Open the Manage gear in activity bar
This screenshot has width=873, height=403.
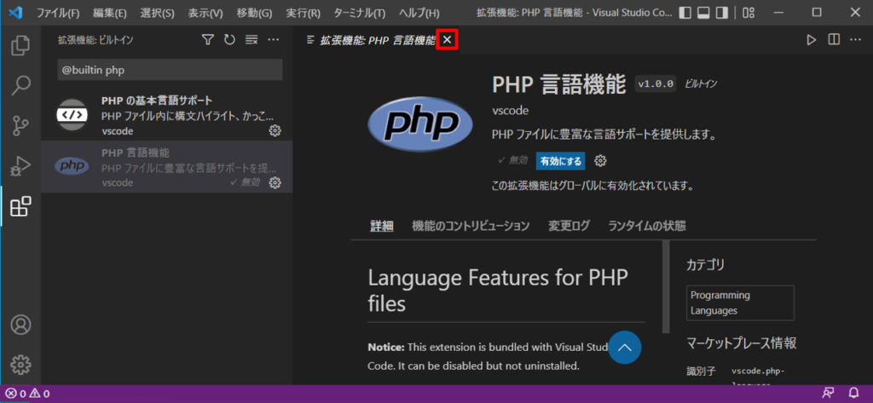click(x=20, y=365)
